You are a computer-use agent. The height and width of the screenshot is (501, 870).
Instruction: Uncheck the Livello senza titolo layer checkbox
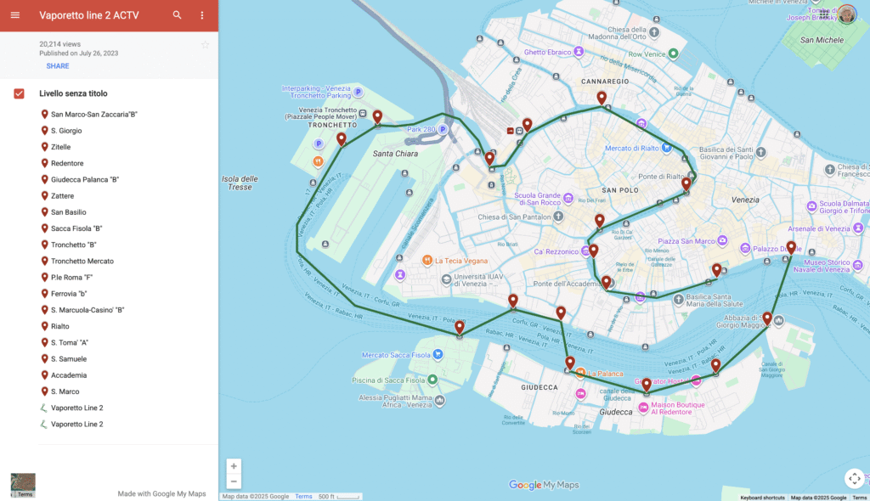[x=19, y=93]
